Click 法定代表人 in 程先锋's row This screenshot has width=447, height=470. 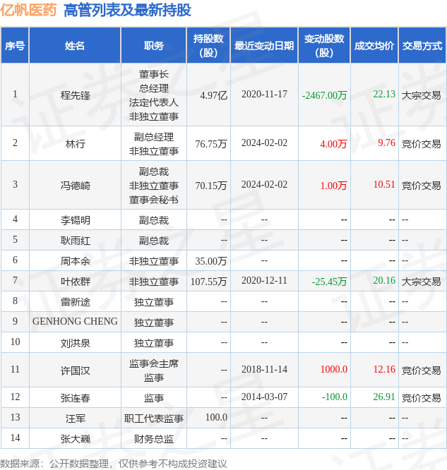tap(154, 102)
